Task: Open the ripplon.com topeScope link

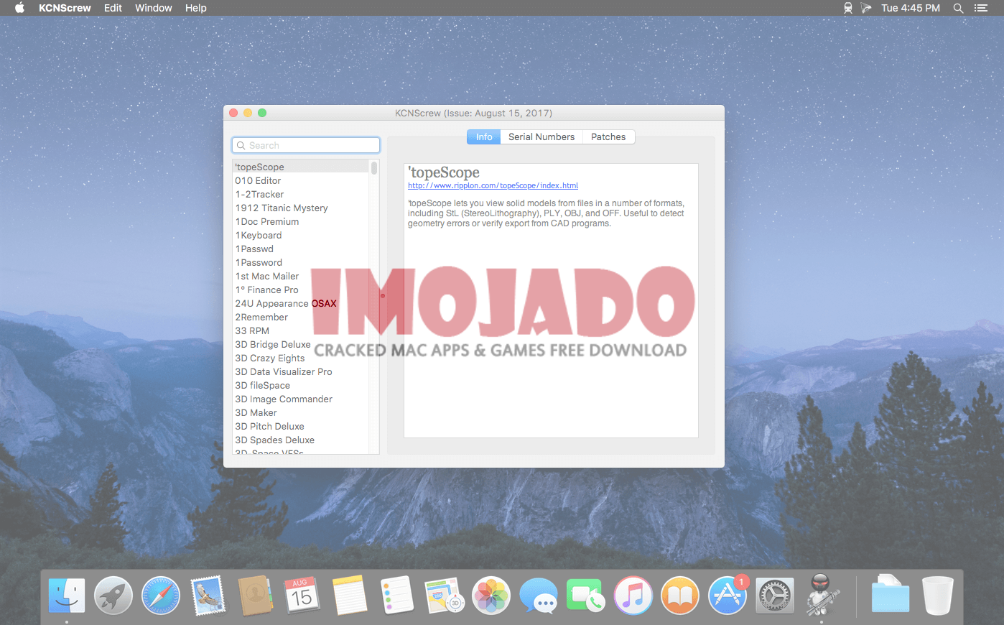Action: pyautogui.click(x=493, y=185)
